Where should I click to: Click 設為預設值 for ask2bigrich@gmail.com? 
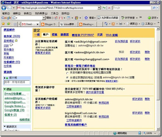click(121, 41)
